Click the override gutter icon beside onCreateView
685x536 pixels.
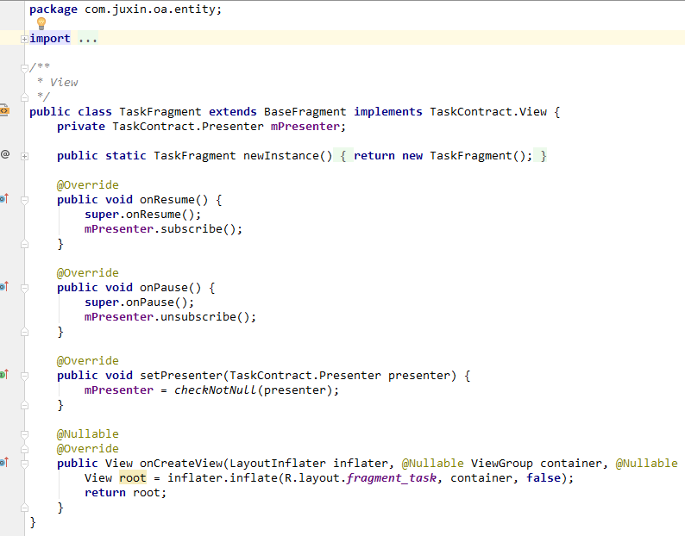(4, 462)
